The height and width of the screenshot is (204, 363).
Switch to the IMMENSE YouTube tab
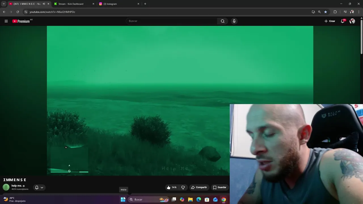point(27,4)
